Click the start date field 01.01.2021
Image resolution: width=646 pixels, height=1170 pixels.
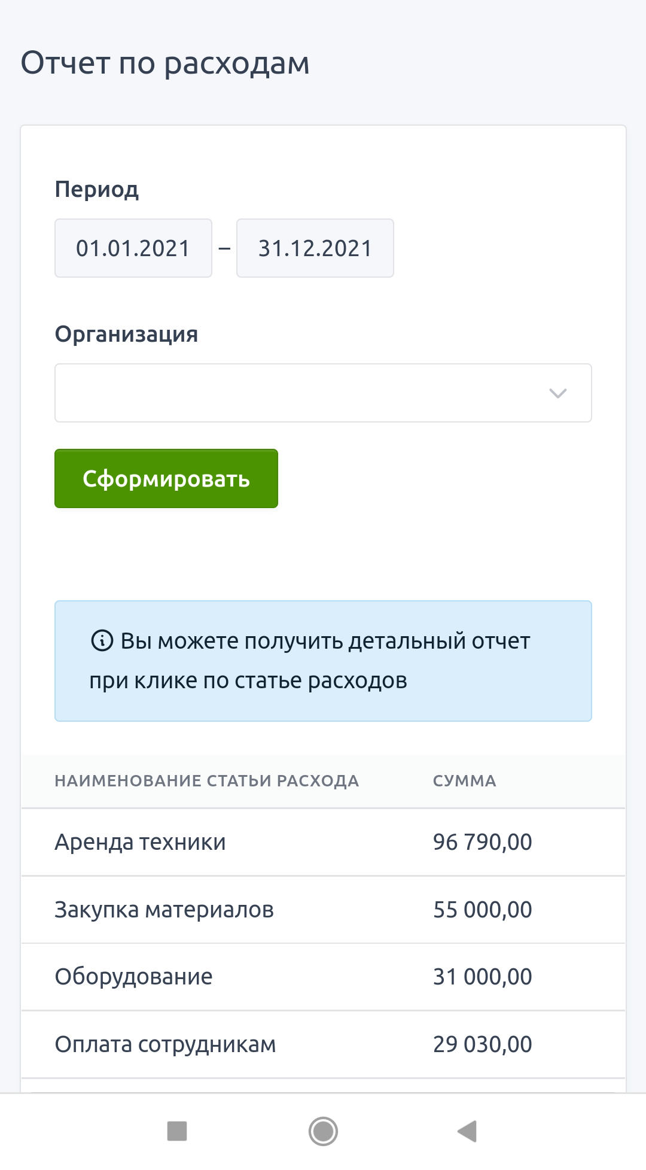[x=133, y=248]
